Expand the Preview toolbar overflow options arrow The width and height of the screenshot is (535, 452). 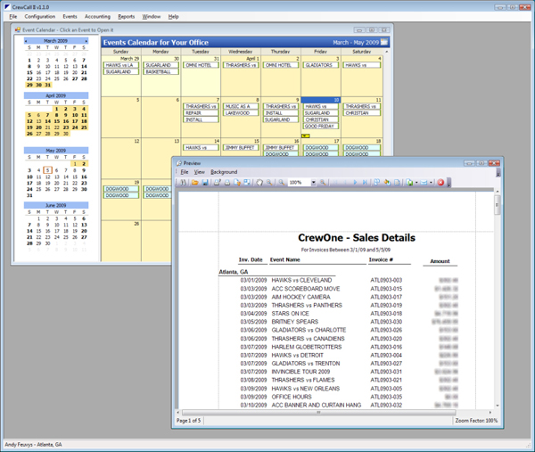(x=449, y=183)
